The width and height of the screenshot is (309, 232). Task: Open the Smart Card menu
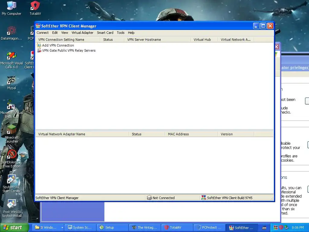[x=105, y=33]
